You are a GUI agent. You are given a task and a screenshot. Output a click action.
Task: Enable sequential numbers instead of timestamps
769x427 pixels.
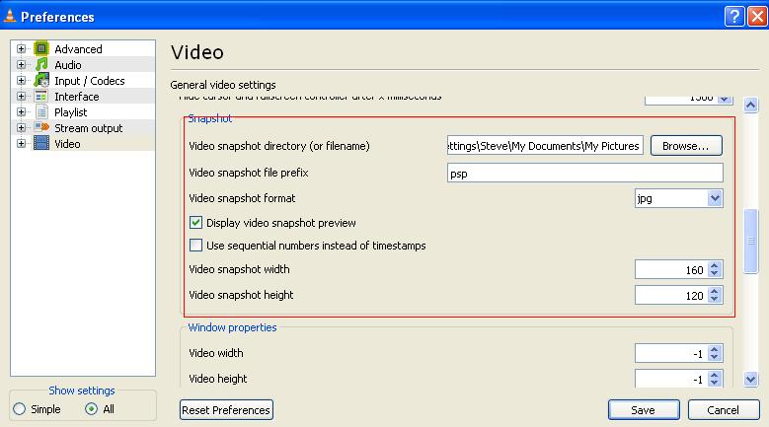point(195,246)
